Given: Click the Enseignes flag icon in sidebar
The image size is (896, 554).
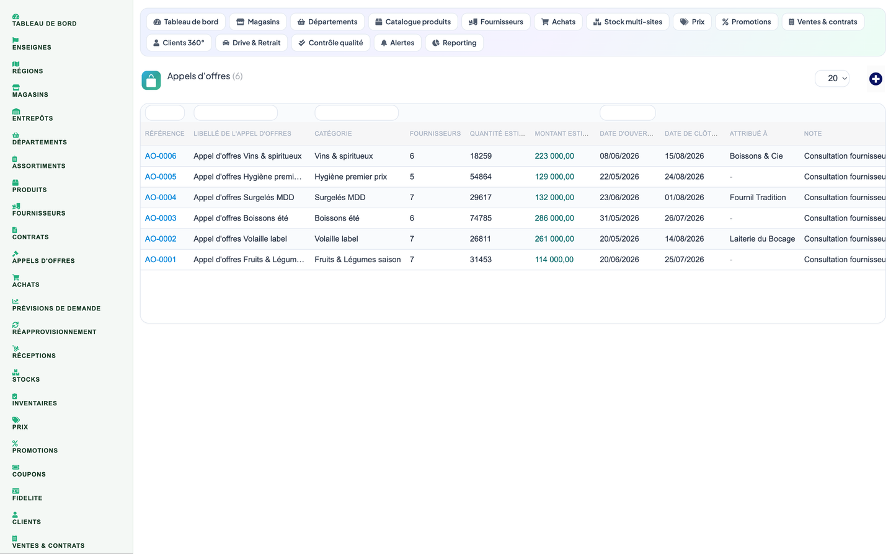Looking at the screenshot, I should pyautogui.click(x=16, y=40).
